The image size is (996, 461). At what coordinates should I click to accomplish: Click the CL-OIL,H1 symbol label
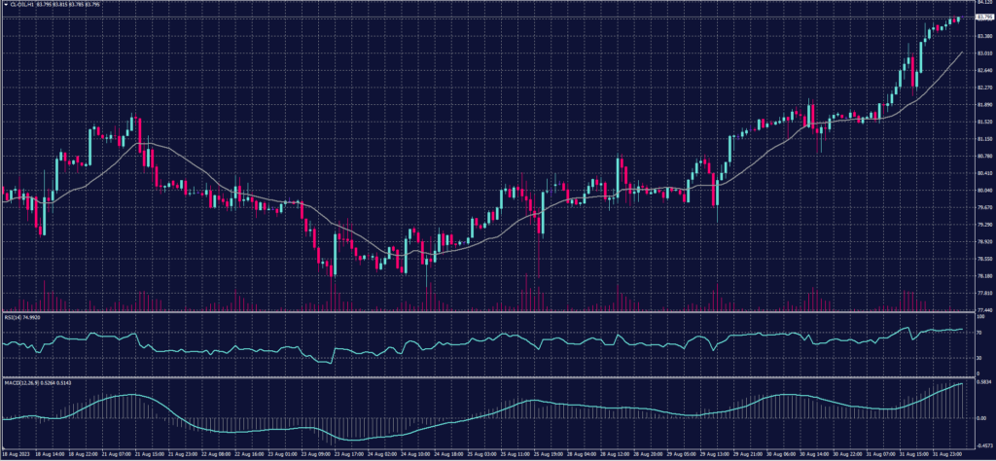pyautogui.click(x=23, y=4)
